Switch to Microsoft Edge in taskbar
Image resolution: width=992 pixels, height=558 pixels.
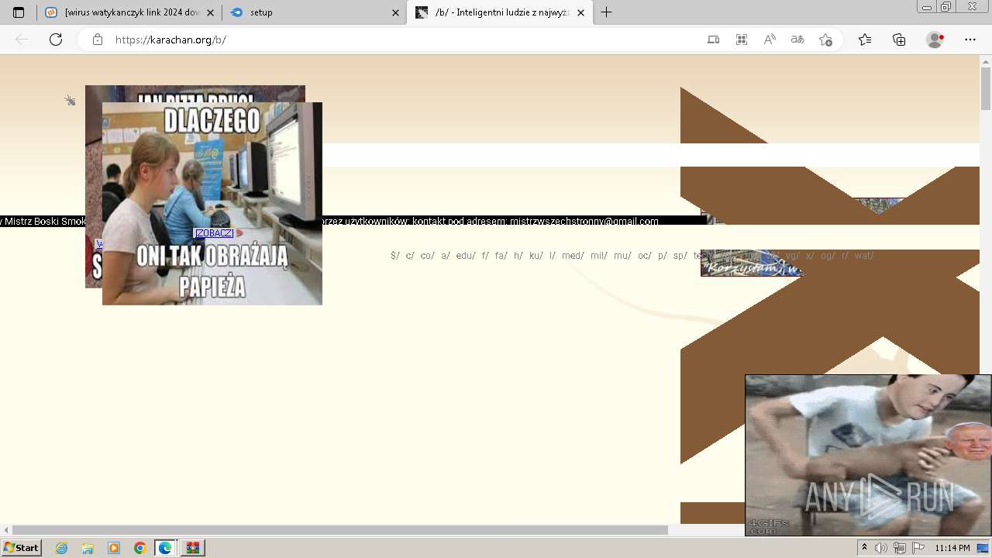tap(166, 548)
